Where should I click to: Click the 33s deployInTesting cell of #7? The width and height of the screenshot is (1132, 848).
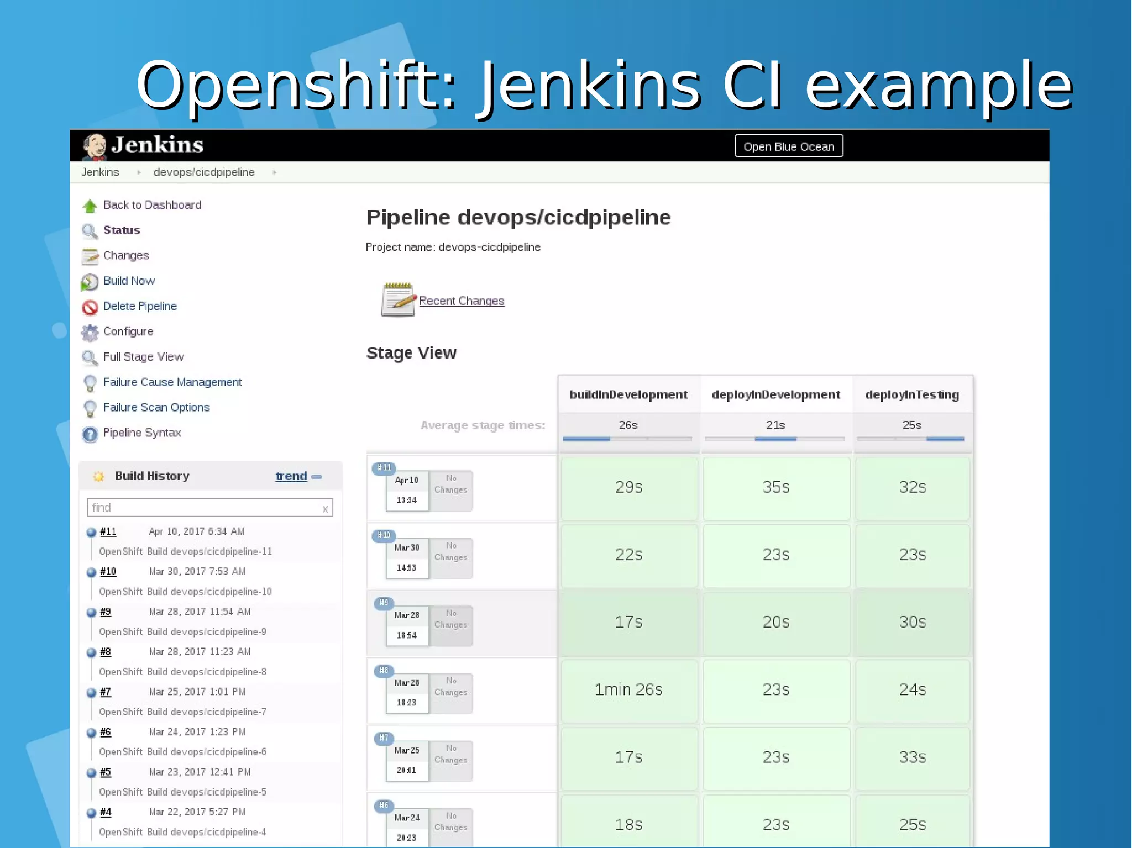coord(912,758)
